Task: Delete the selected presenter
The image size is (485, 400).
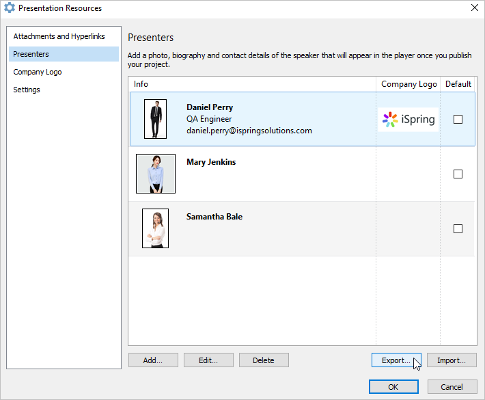Action: (264, 360)
